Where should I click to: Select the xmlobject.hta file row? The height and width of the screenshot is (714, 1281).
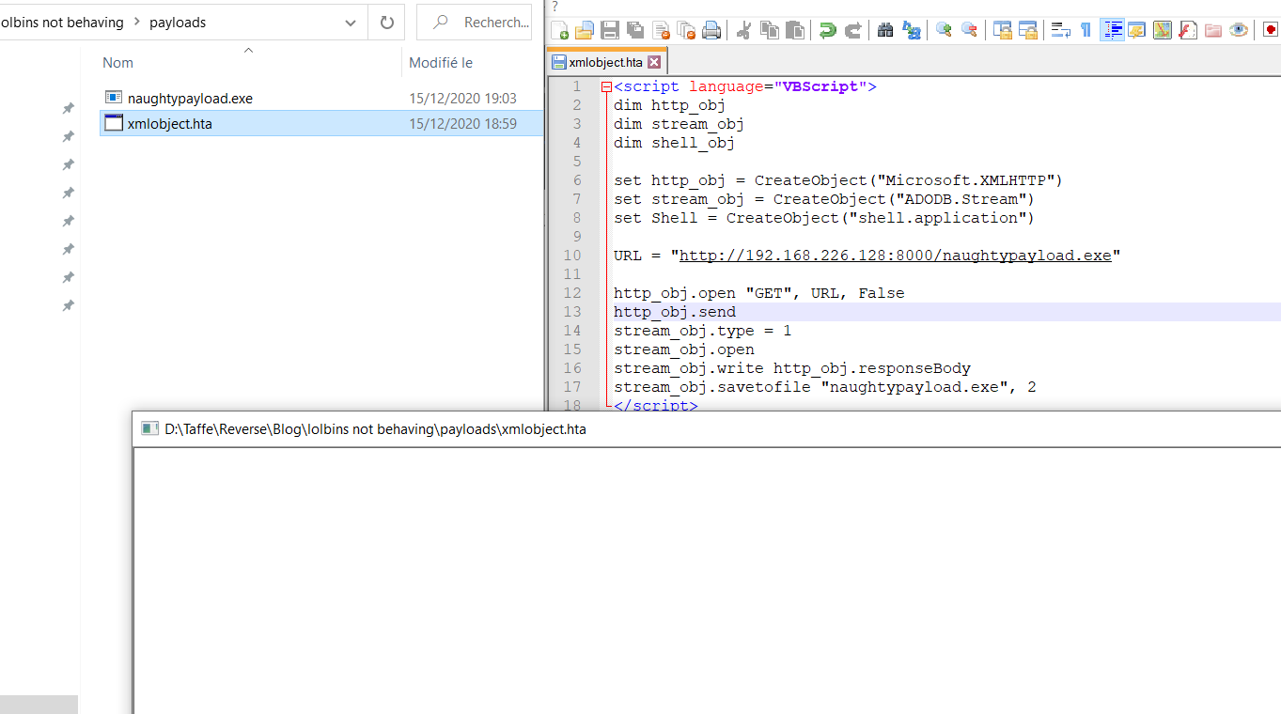321,123
